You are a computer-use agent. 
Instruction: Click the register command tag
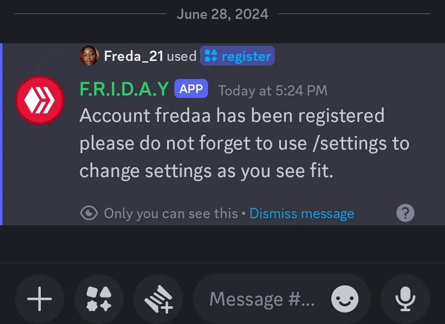[237, 56]
